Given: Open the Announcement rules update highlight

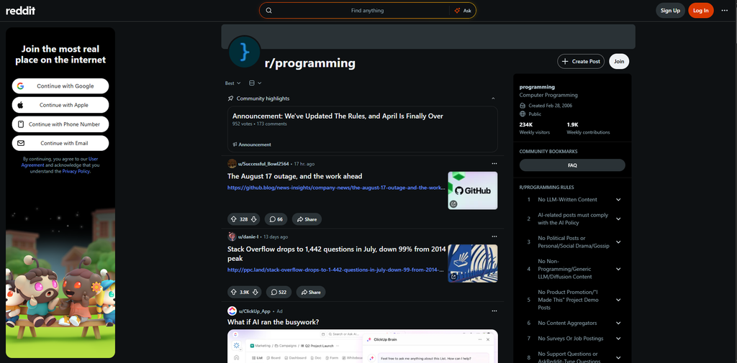Looking at the screenshot, I should (338, 116).
